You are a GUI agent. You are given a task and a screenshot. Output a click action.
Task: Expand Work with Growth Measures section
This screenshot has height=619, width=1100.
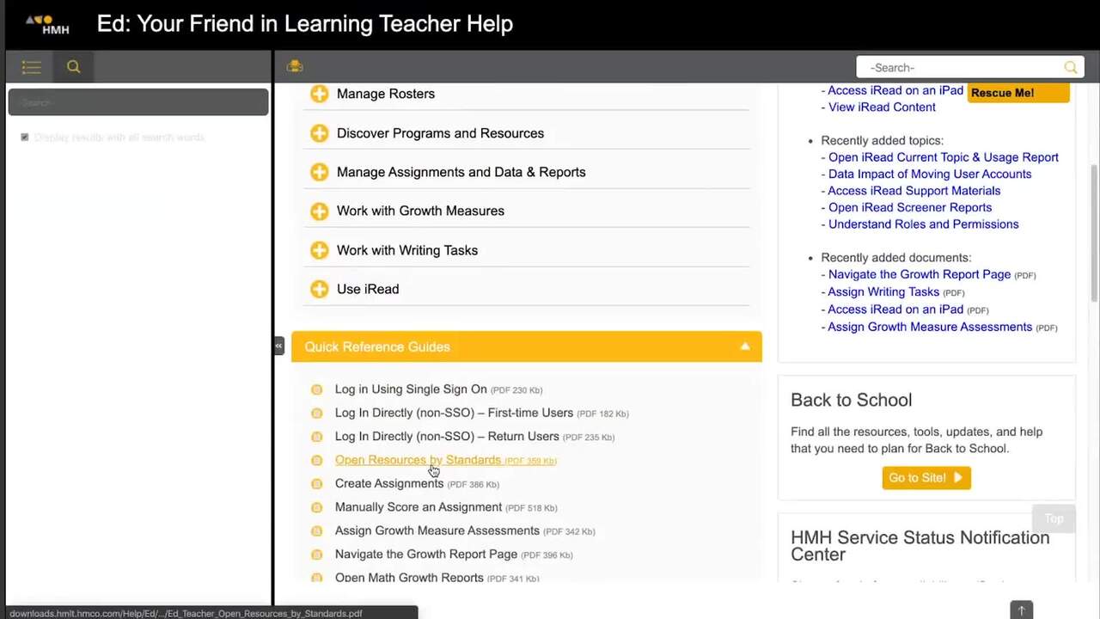coord(420,211)
